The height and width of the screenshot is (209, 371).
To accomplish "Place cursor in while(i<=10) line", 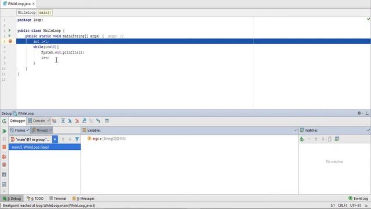I will tap(46, 47).
